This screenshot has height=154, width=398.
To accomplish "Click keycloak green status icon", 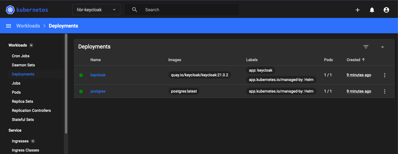I will coord(81,75).
